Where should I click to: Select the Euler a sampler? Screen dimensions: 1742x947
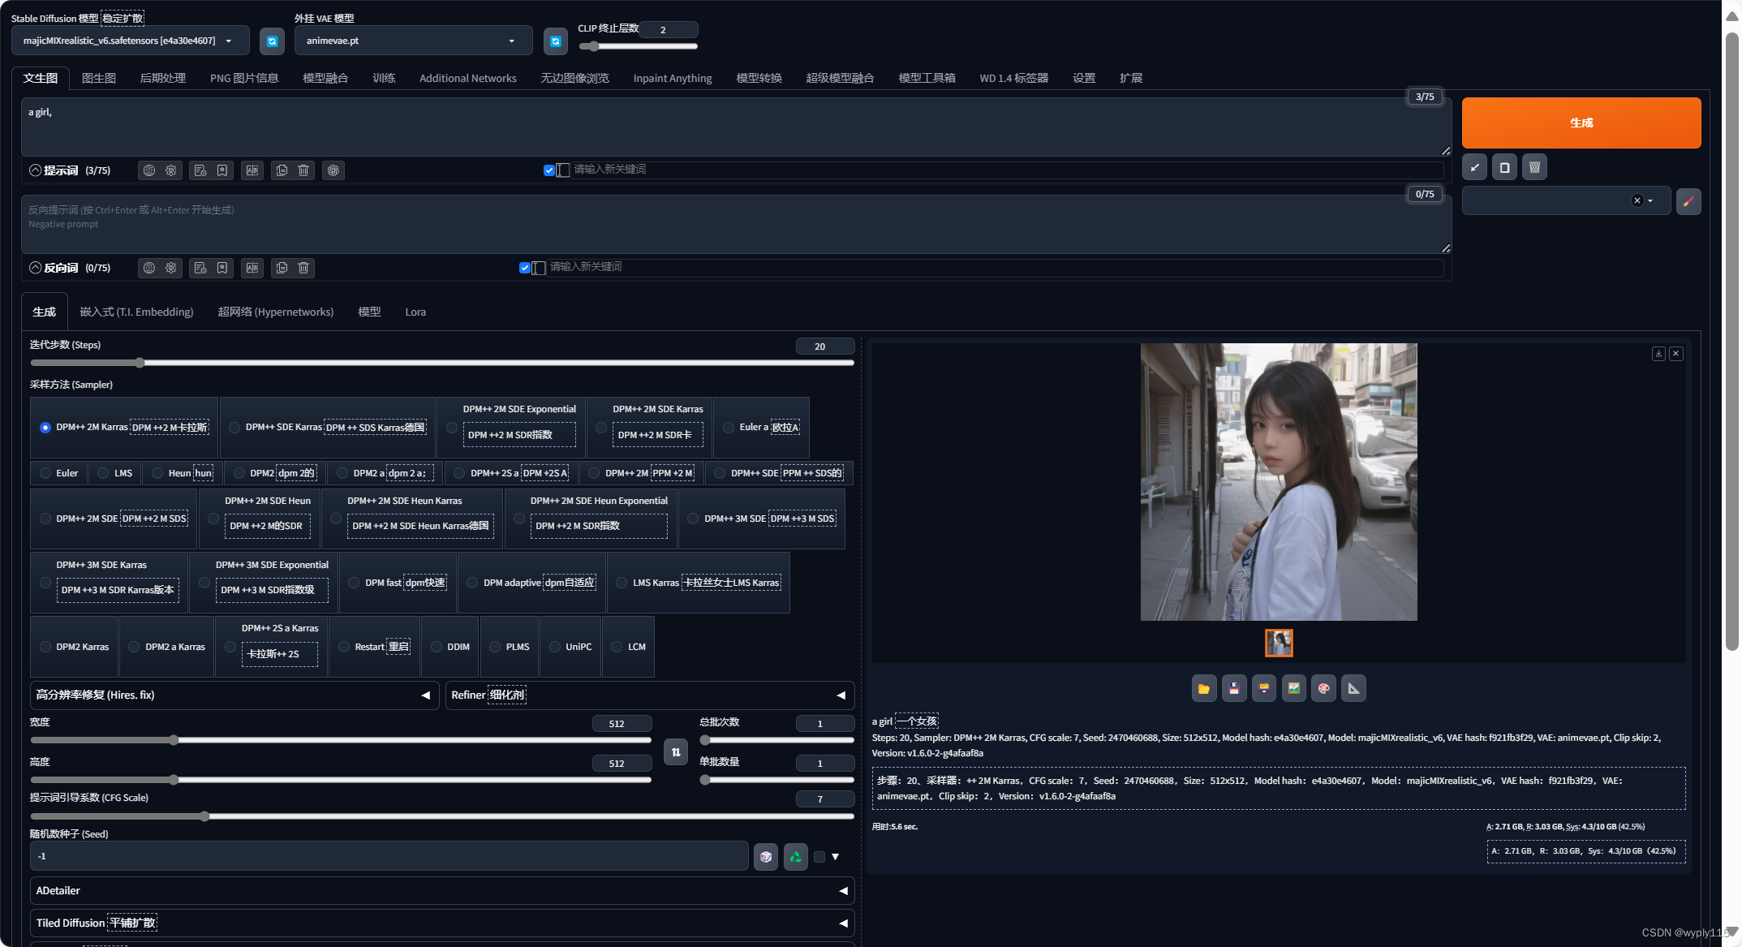coord(729,428)
